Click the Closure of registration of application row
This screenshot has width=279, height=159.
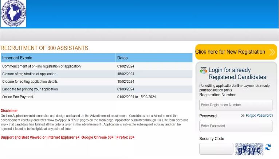point(30,74)
